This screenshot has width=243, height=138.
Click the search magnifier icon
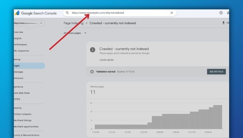[x=67, y=13]
